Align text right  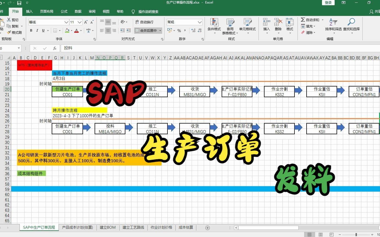[x=114, y=30]
